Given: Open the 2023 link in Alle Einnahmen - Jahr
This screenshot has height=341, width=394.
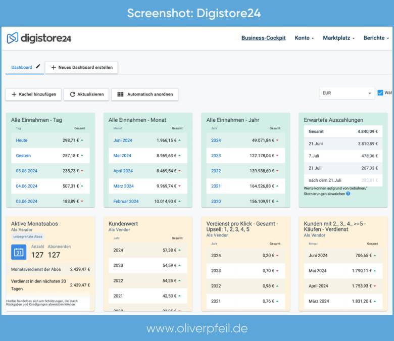Looking at the screenshot, I should 216,156.
